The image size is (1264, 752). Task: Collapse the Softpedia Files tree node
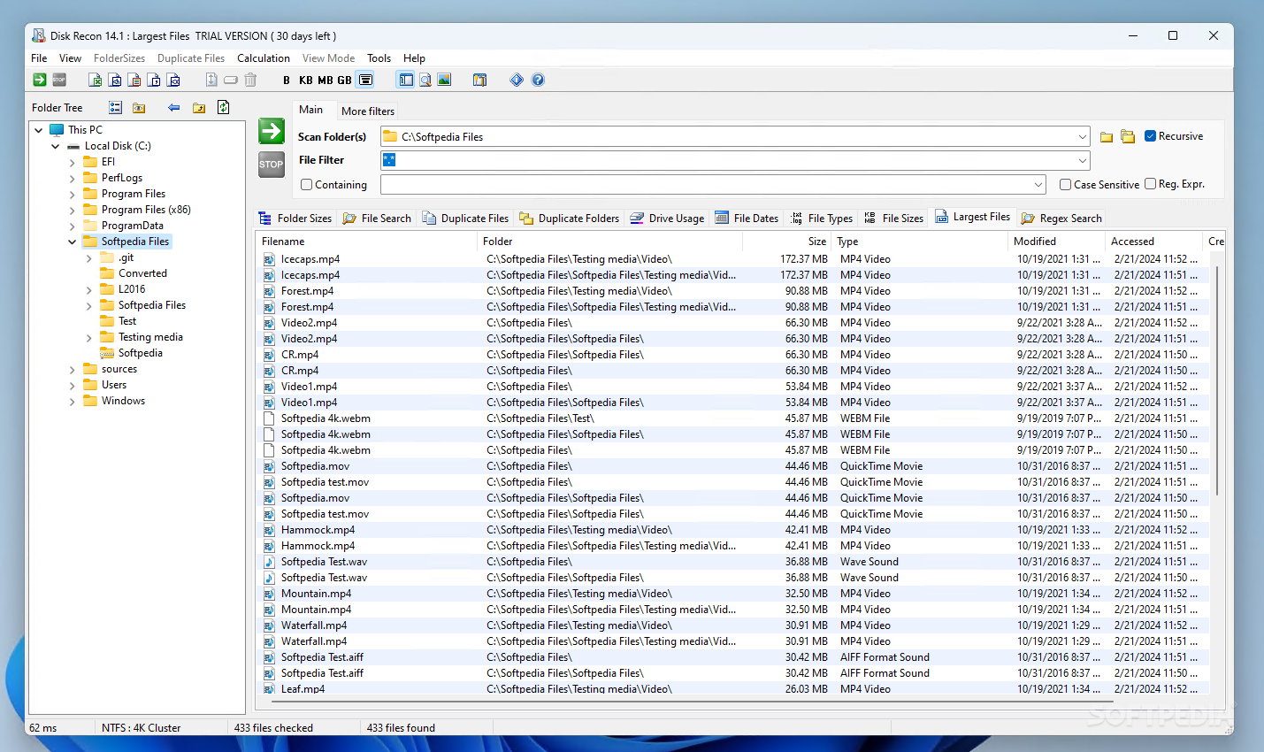pos(73,242)
